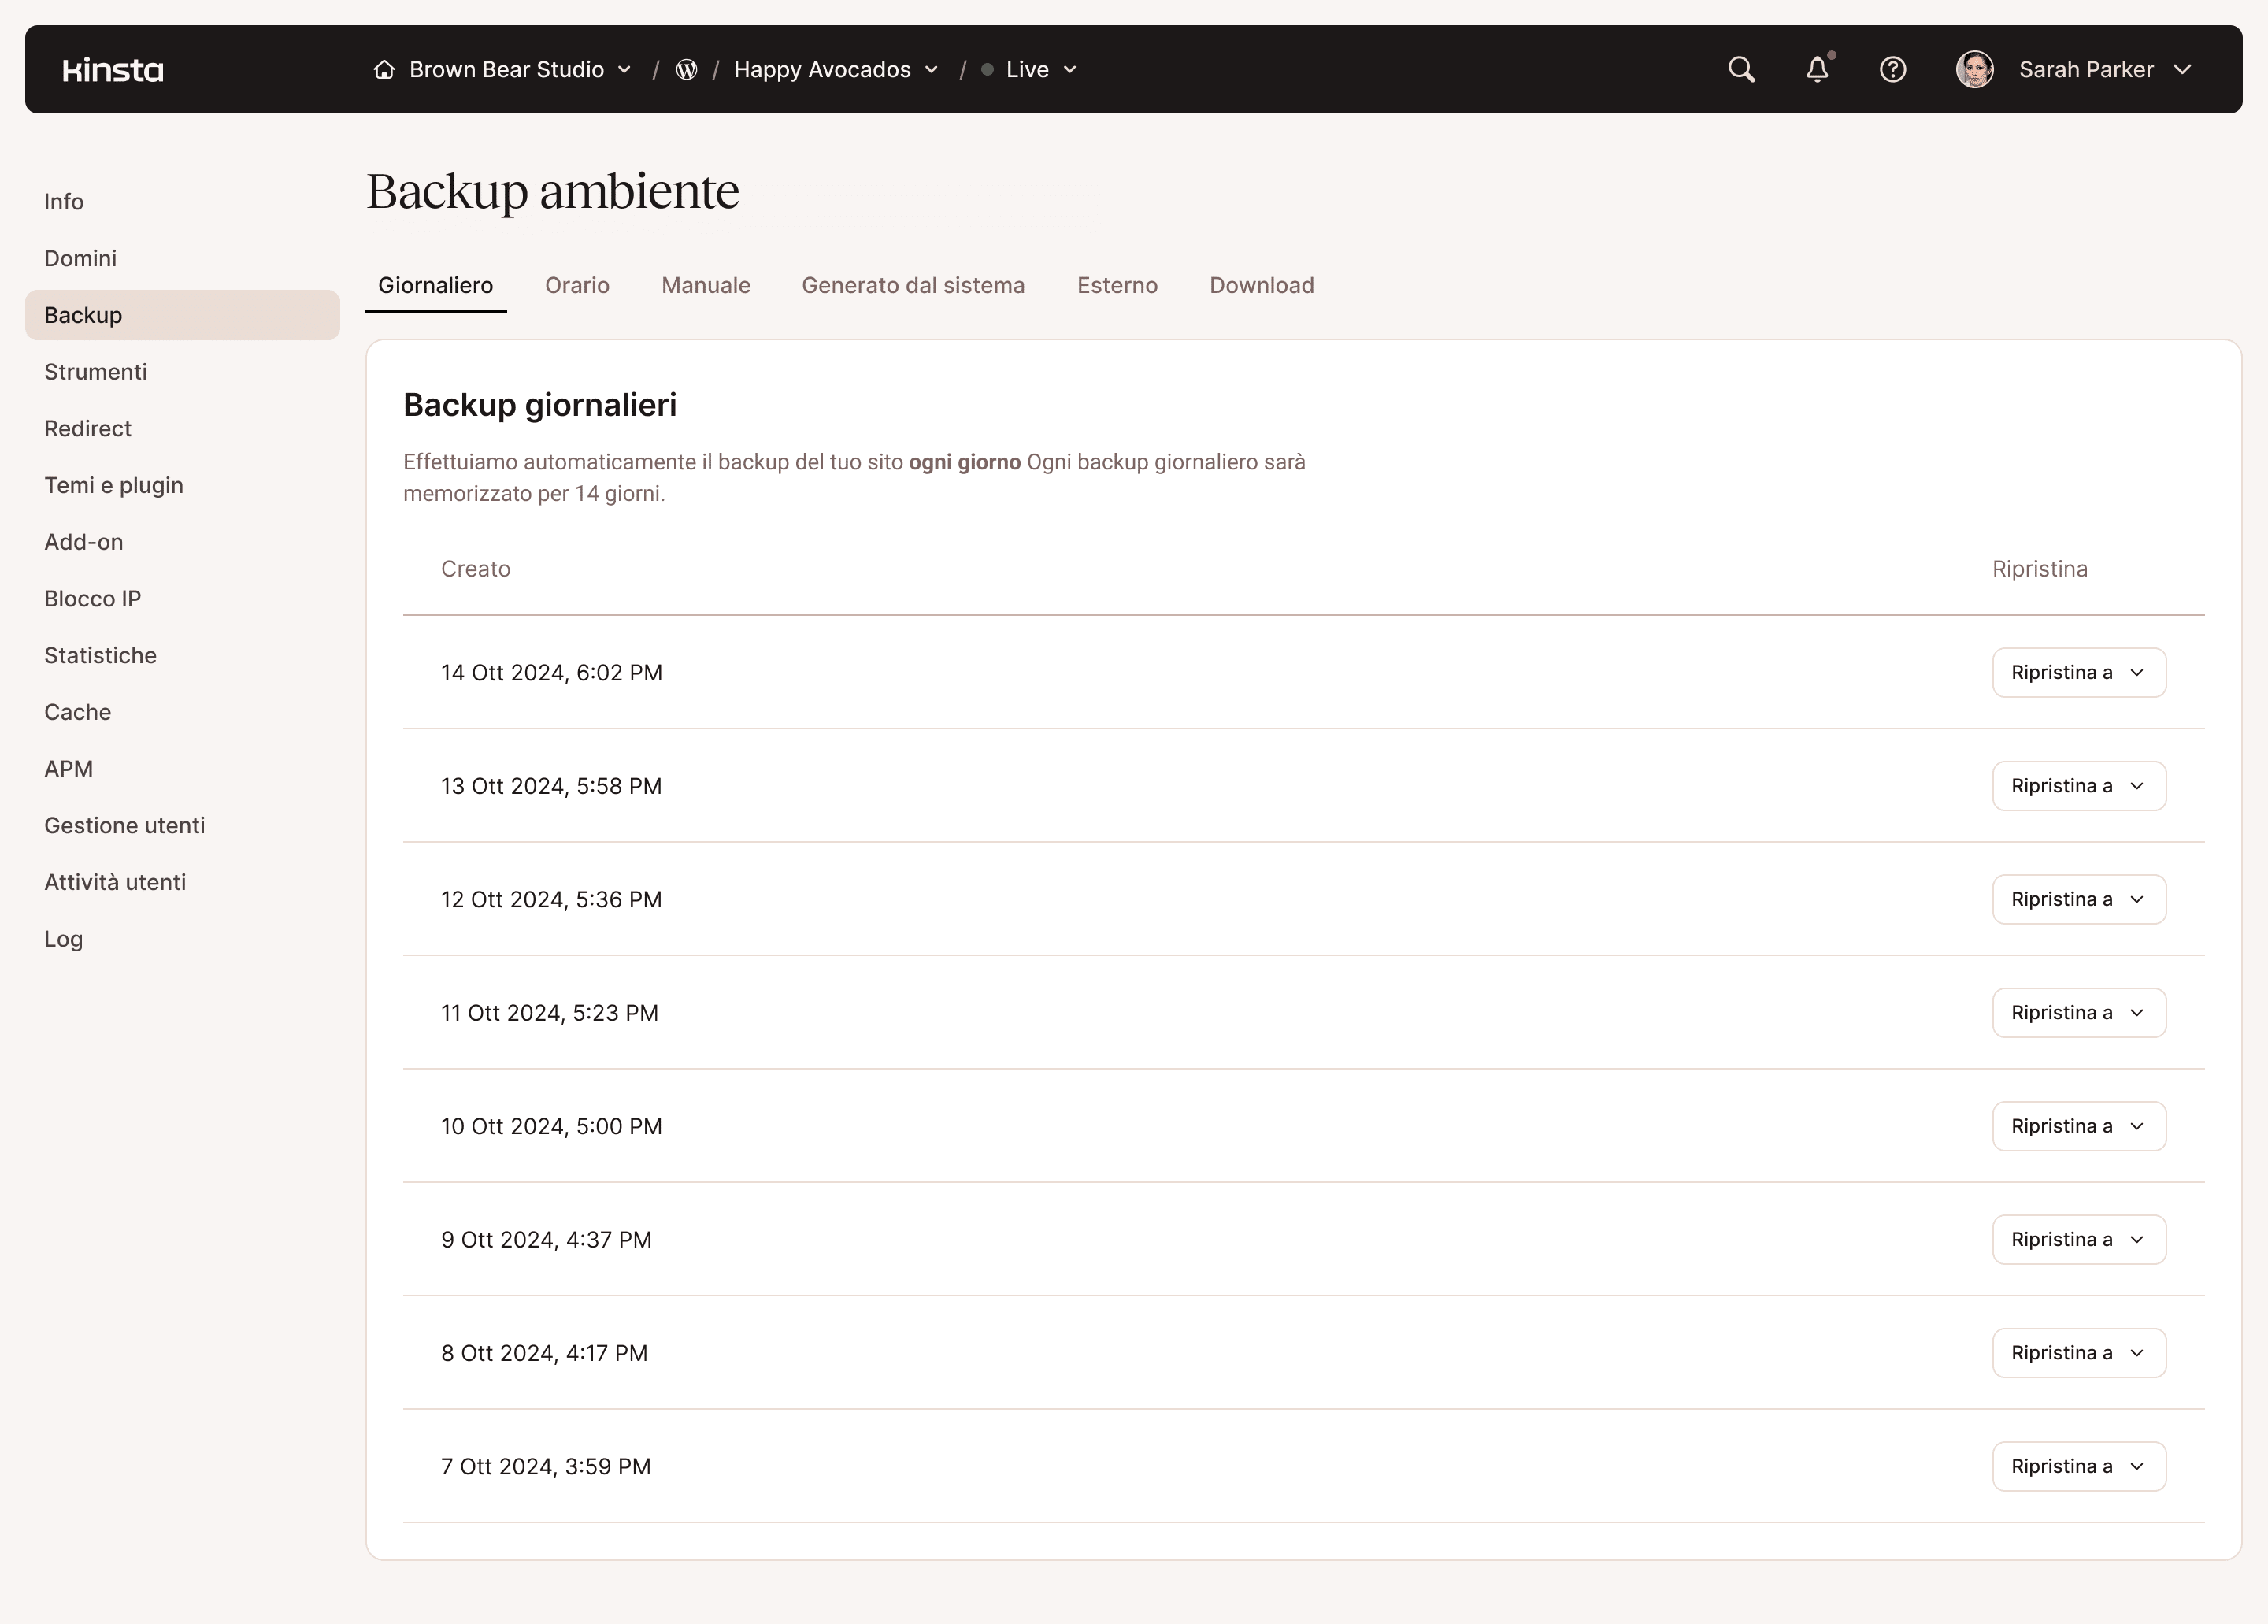Expand Ripristina a for 14 Ott 2024 backup

[2079, 672]
